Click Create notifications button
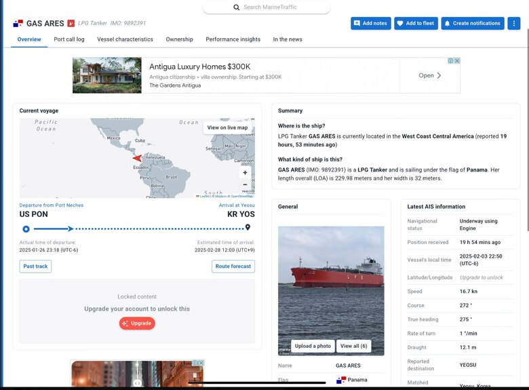529x390 pixels. (473, 23)
